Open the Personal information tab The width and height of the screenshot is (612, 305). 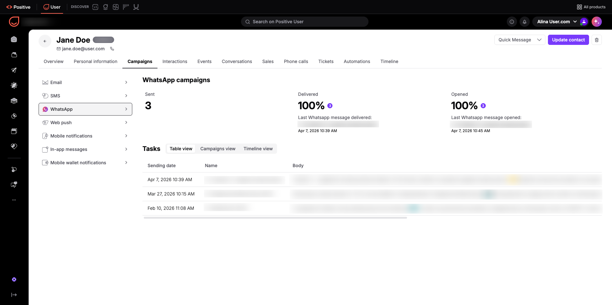tap(96, 61)
